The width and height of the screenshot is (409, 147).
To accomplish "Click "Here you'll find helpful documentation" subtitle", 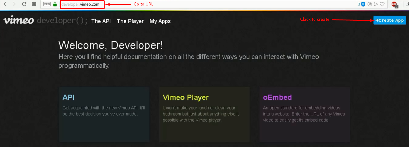I will tap(189, 61).
